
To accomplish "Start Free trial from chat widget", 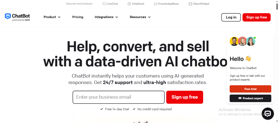I will 250,89.
